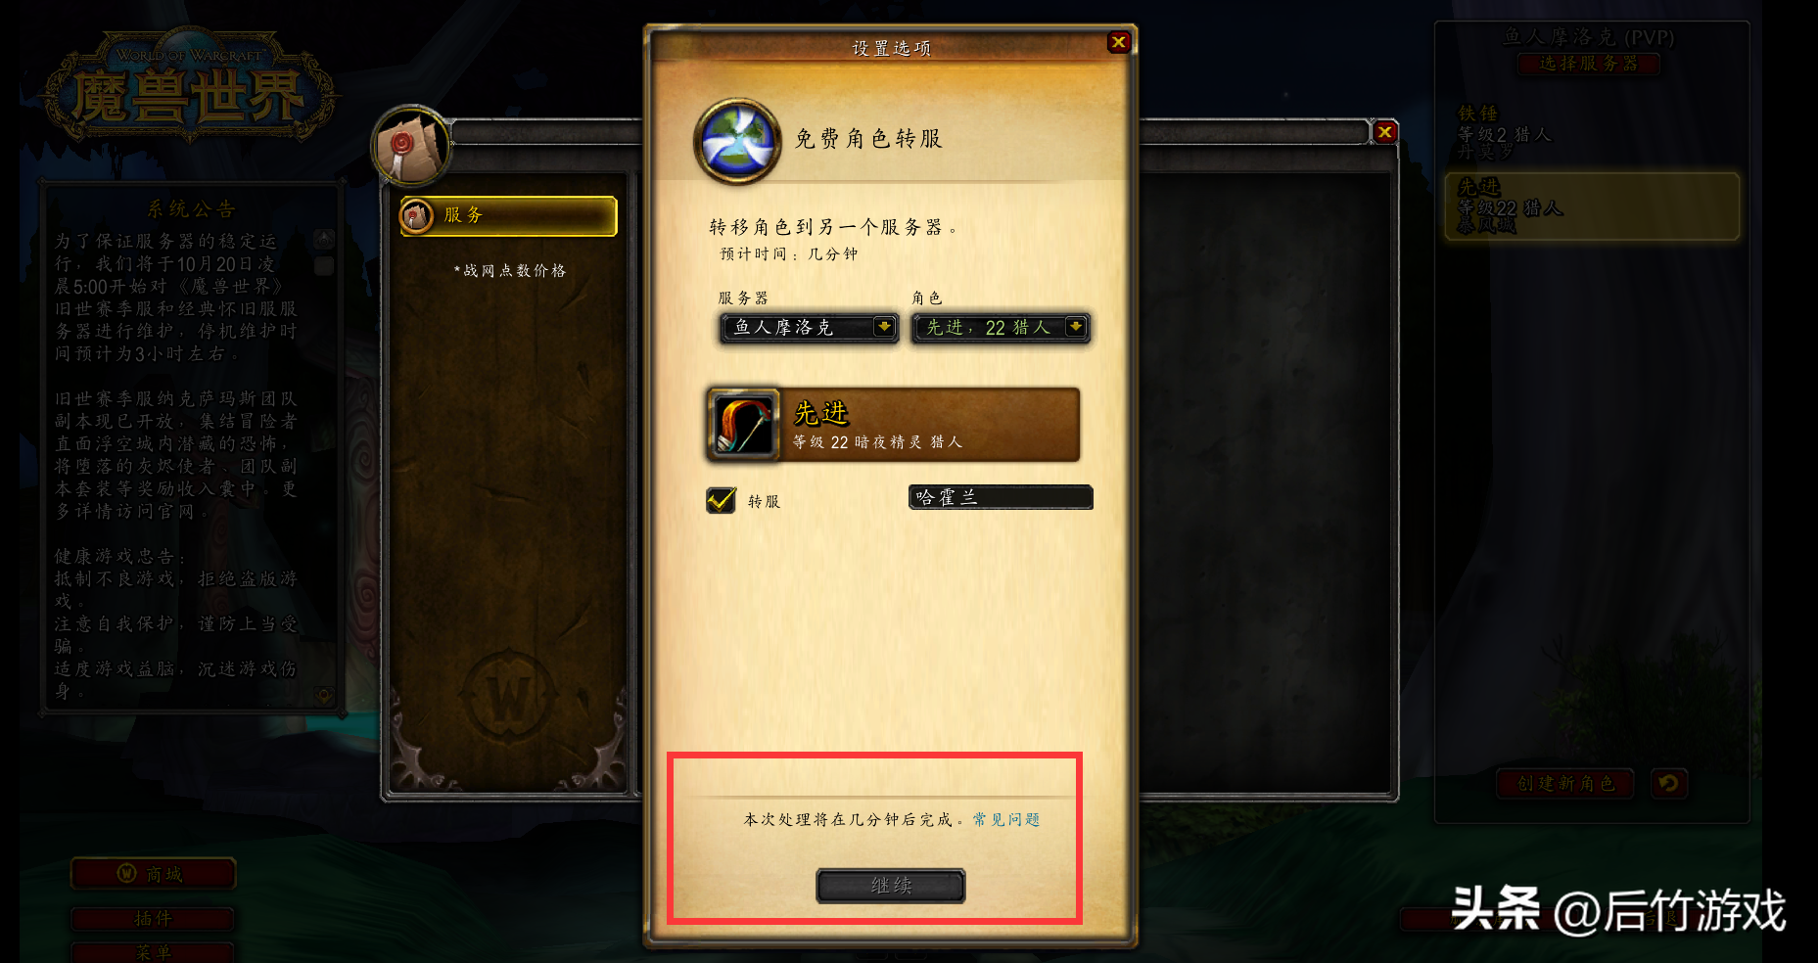Click the 选择服务器 button

tap(1588, 64)
